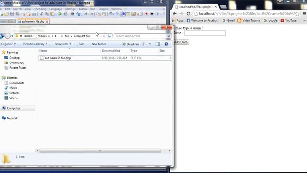
Task: Open a file with Notepad++ toolbar Open icon
Action: [x=6, y=14]
